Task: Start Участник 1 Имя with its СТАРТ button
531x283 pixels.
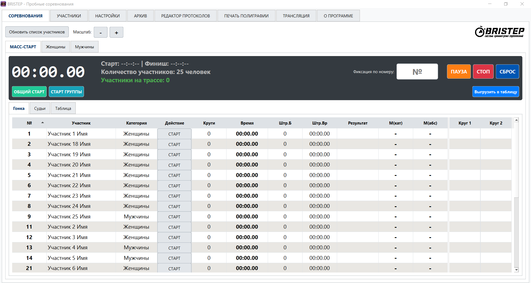Action: (x=174, y=134)
